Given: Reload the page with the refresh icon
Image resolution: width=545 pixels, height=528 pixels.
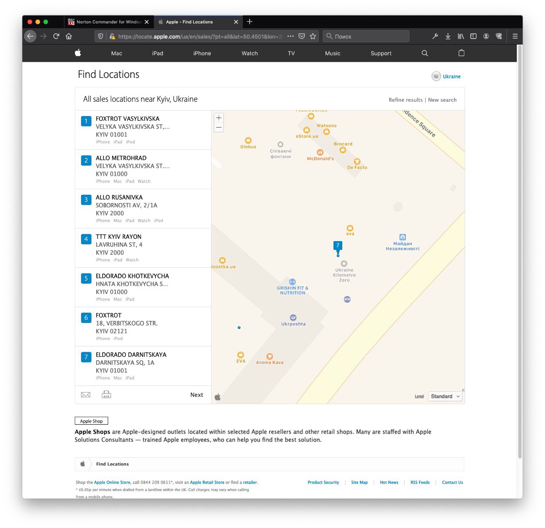Looking at the screenshot, I should coord(56,37).
